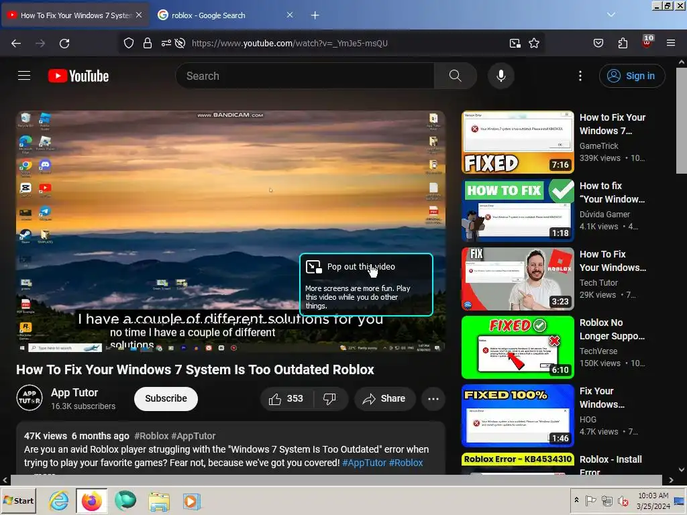The height and width of the screenshot is (515, 687).
Task: Click Picture-in-Picture icon in the address bar
Action: pos(515,43)
